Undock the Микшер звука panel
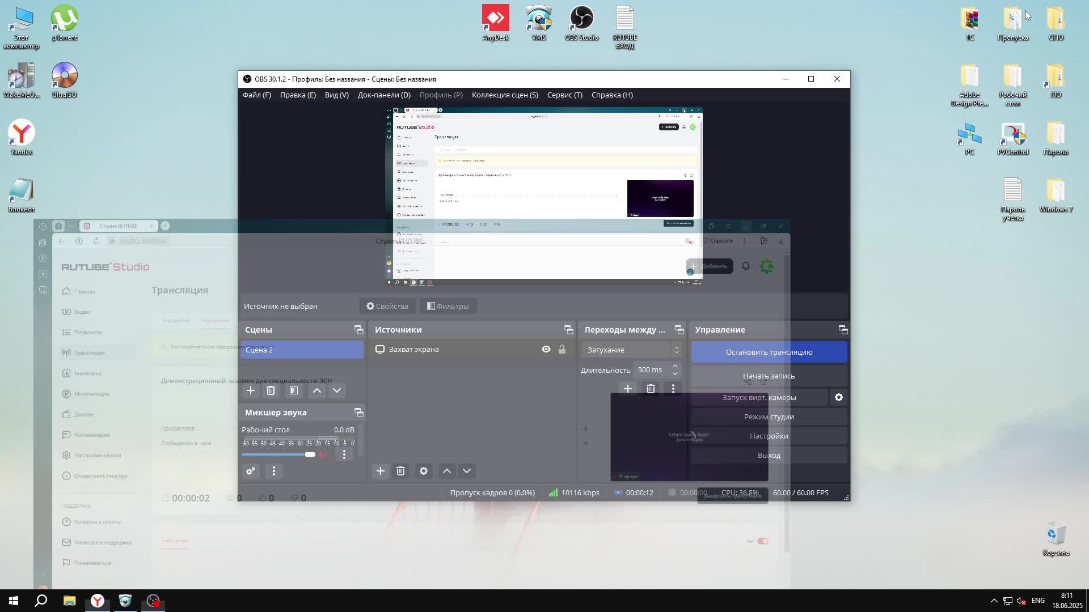The width and height of the screenshot is (1089, 612). click(358, 413)
